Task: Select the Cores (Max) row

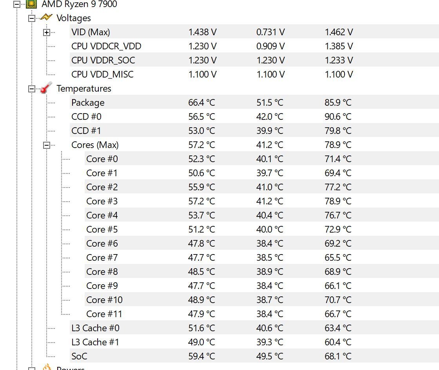Action: point(254,144)
